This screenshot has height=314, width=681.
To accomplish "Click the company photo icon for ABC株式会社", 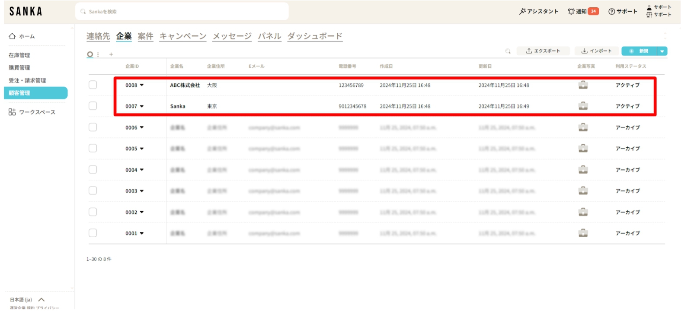I will click(583, 85).
